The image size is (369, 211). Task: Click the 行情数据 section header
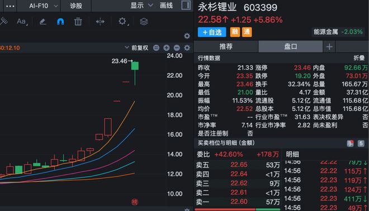209,58
